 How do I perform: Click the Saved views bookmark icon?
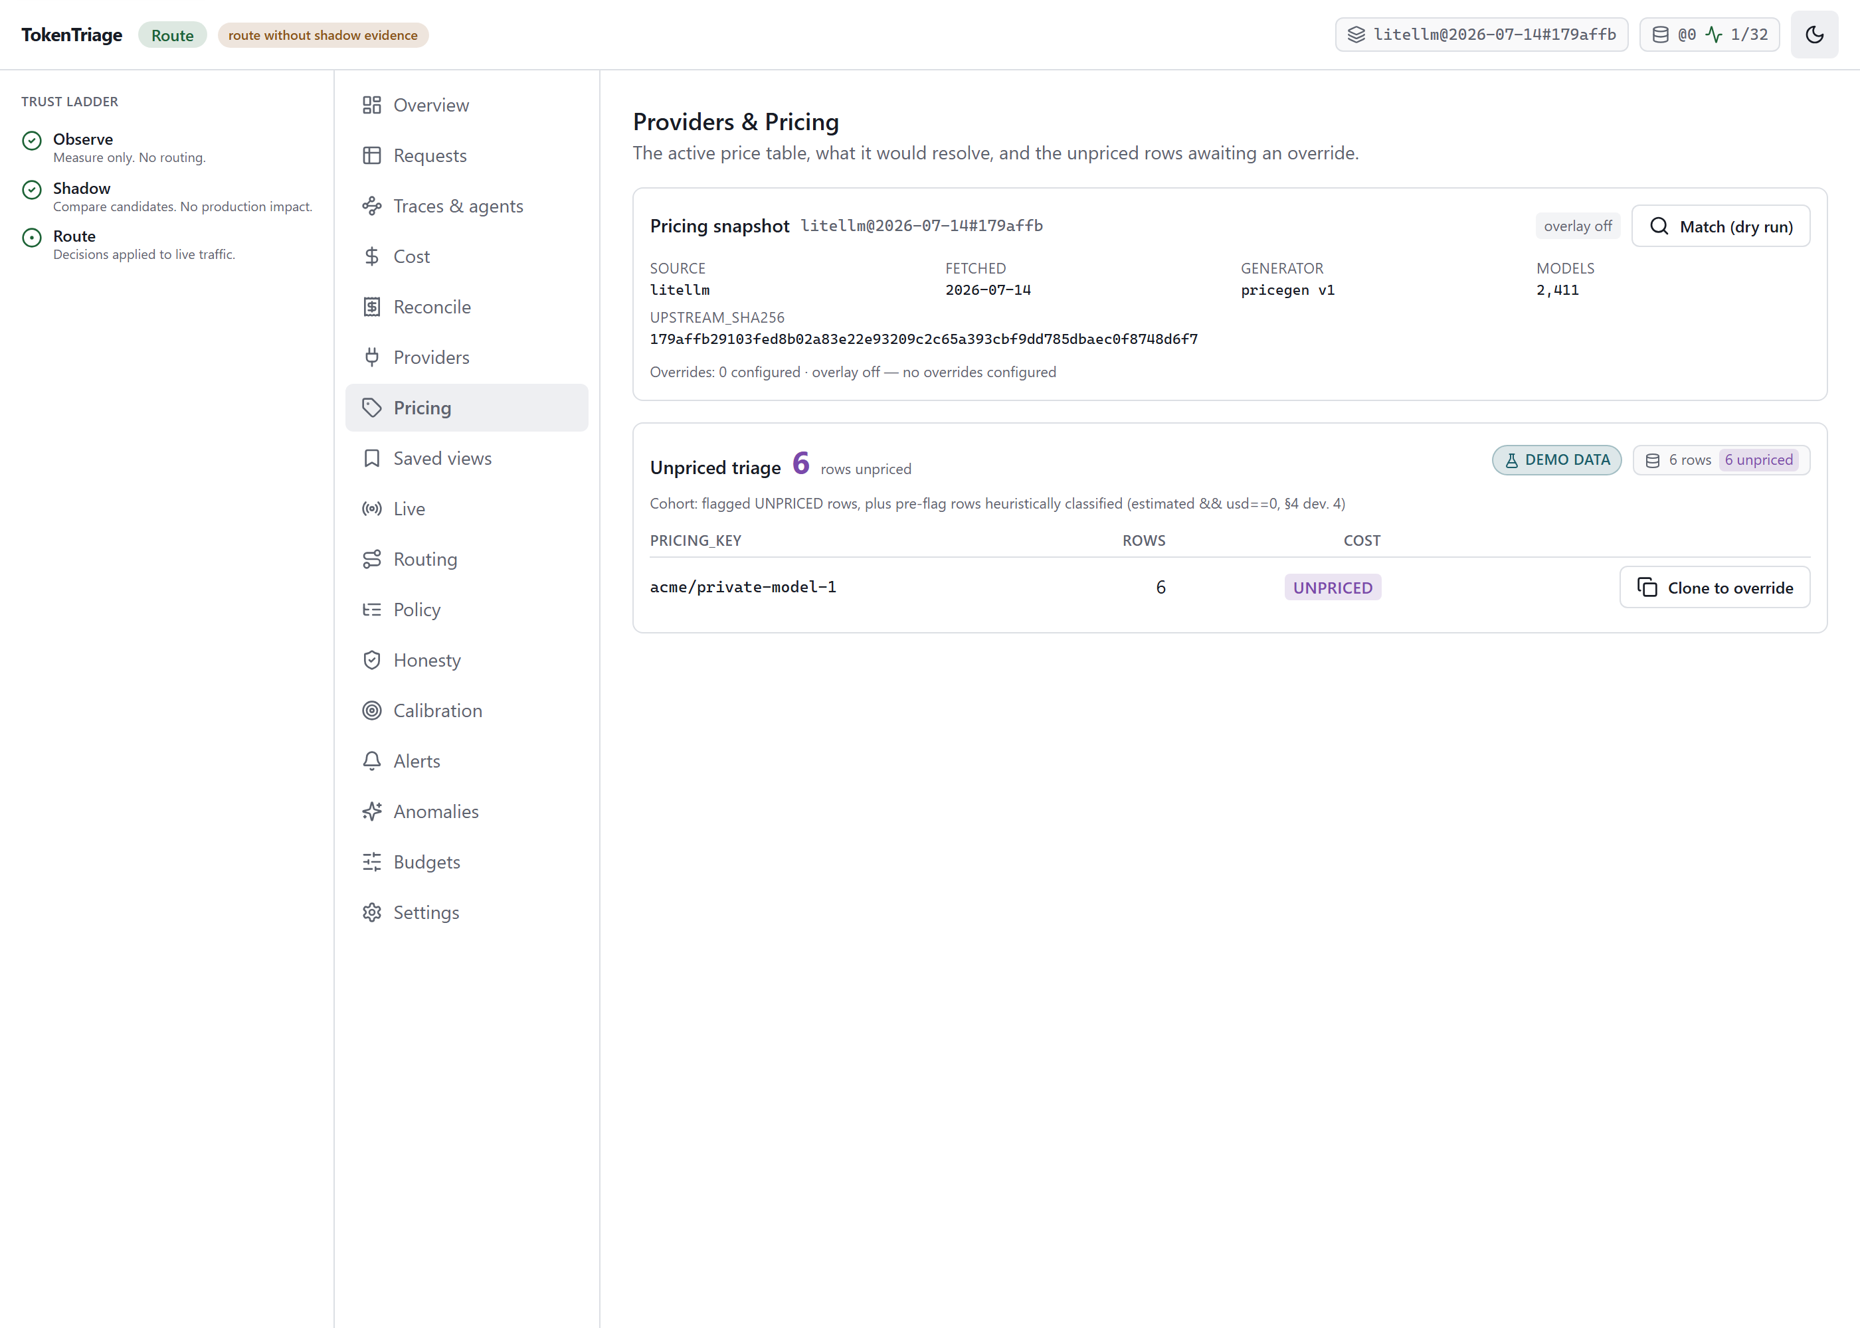coord(371,458)
